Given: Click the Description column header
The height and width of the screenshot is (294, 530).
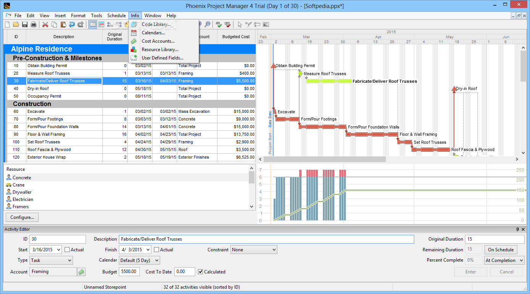Looking at the screenshot, I should point(64,37).
